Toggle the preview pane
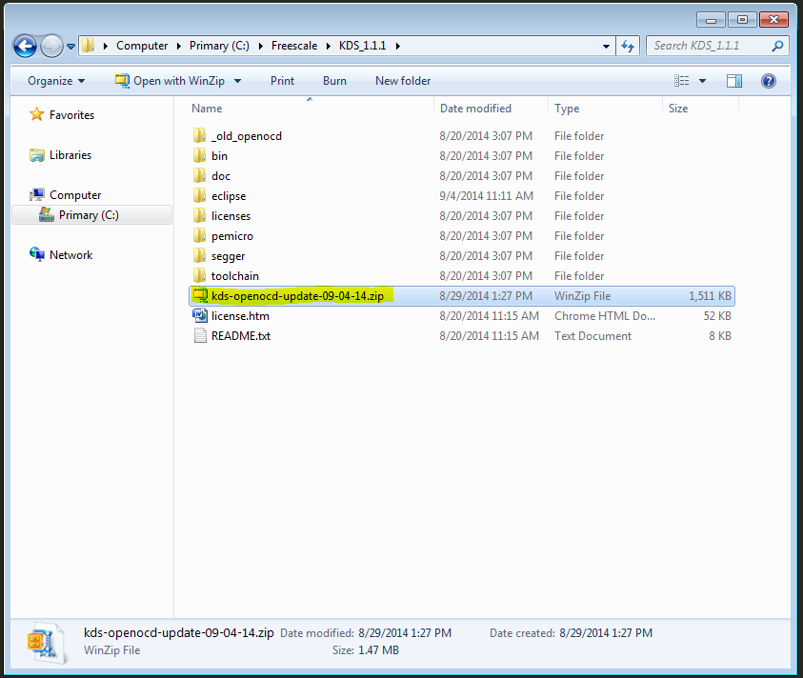The height and width of the screenshot is (678, 803). click(x=734, y=81)
